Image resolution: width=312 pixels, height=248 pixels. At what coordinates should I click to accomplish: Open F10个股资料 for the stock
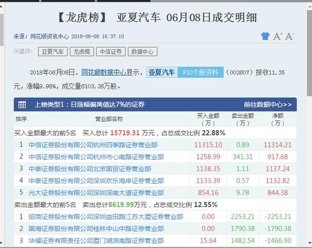click(200, 73)
